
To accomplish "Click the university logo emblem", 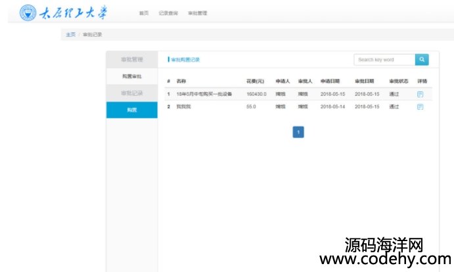I will tap(28, 12).
